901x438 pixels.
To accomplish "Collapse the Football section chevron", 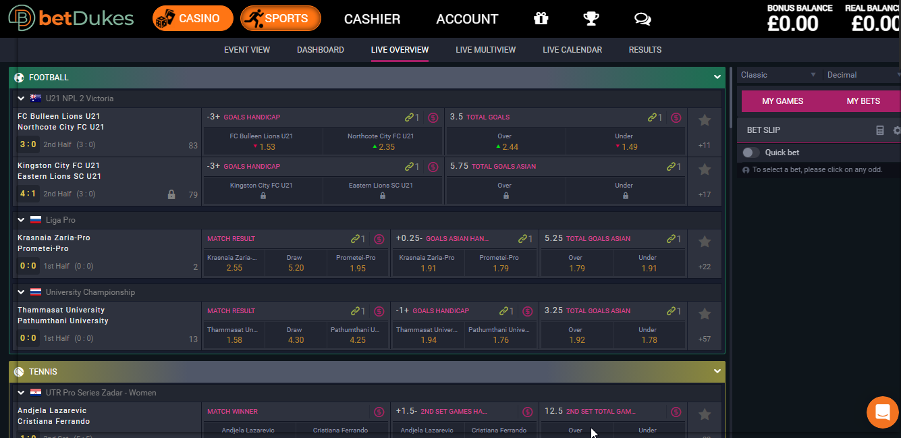I will point(717,77).
